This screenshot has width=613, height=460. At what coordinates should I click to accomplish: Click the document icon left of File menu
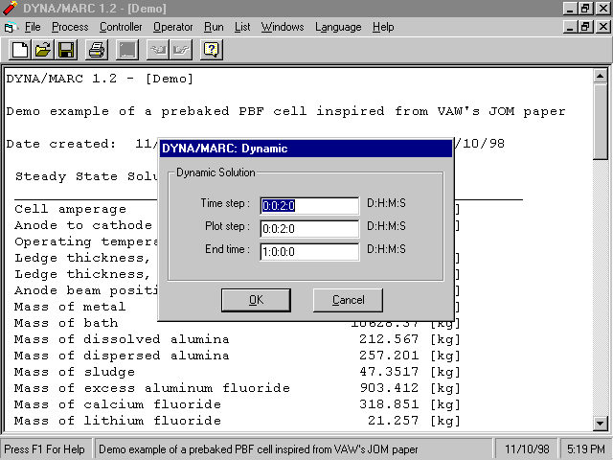coord(10,28)
